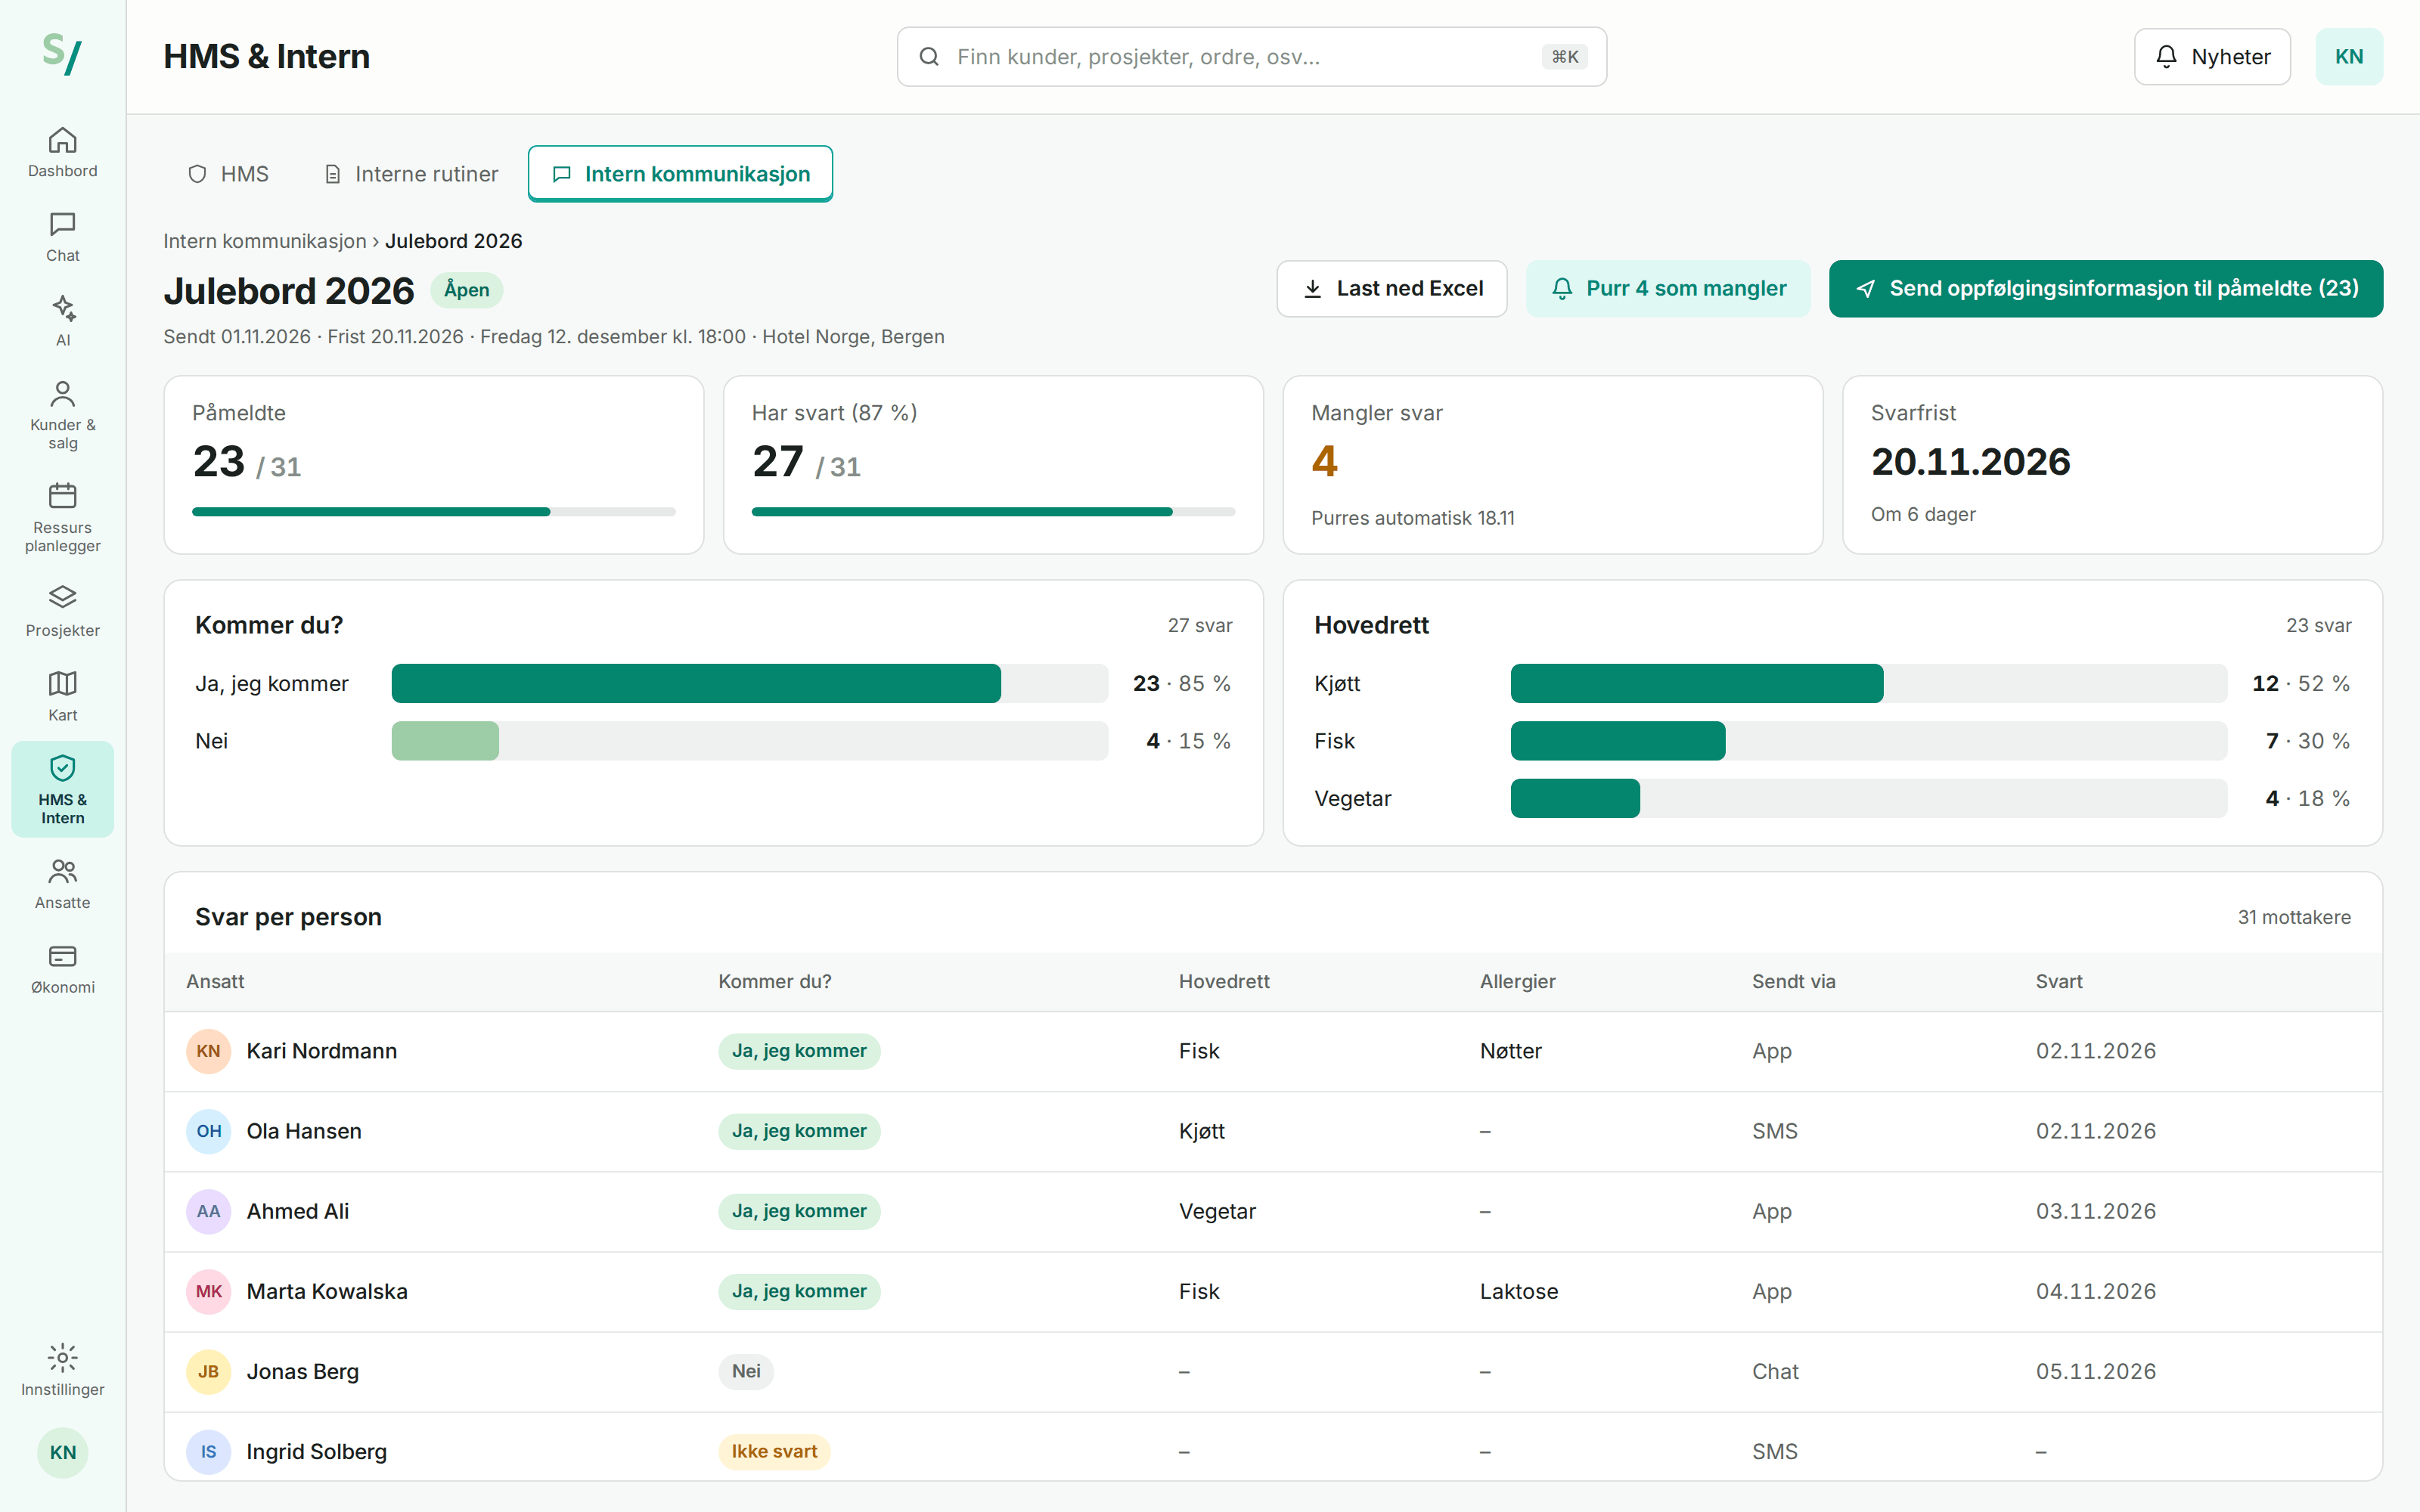Click Intern kommunikasjon breadcrumb link
Viewport: 2420px width, 1512px height.
coord(265,241)
